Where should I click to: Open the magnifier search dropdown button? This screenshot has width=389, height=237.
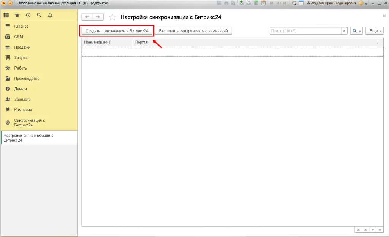pyautogui.click(x=357, y=31)
